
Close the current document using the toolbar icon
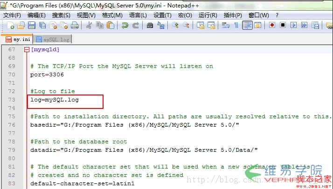tap(53, 25)
